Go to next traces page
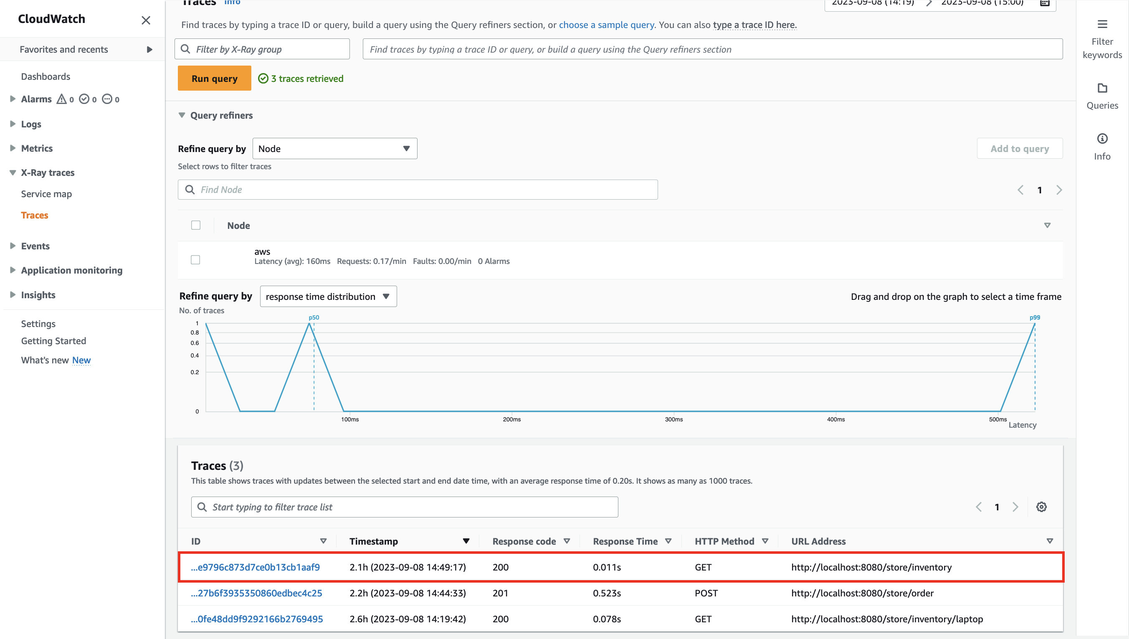The width and height of the screenshot is (1129, 639). 1015,507
